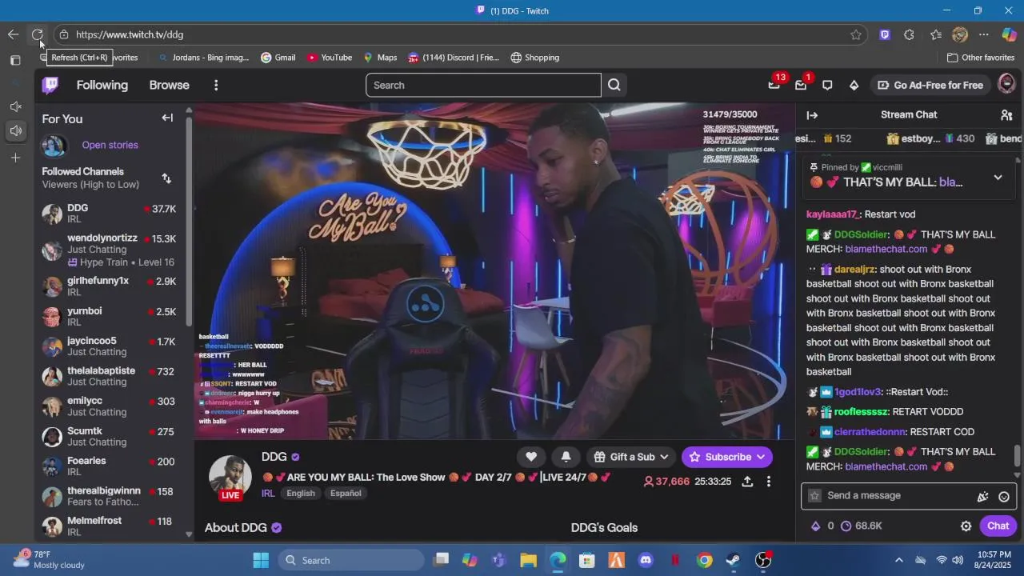Image resolution: width=1024 pixels, height=576 pixels.
Task: Open Twitch header more menu dots
Action: tap(215, 85)
